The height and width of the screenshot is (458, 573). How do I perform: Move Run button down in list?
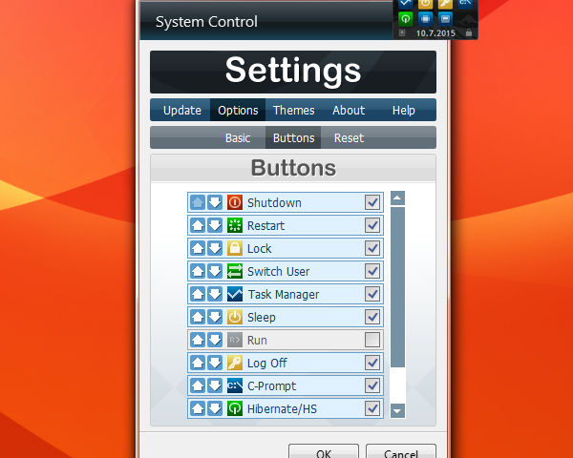pos(215,340)
